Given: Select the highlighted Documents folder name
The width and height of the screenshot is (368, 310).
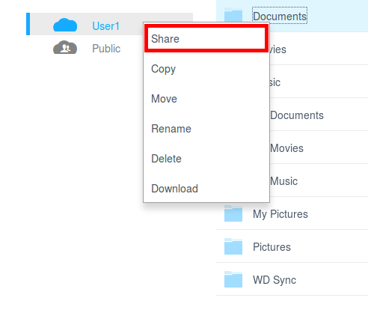Looking at the screenshot, I should click(280, 16).
